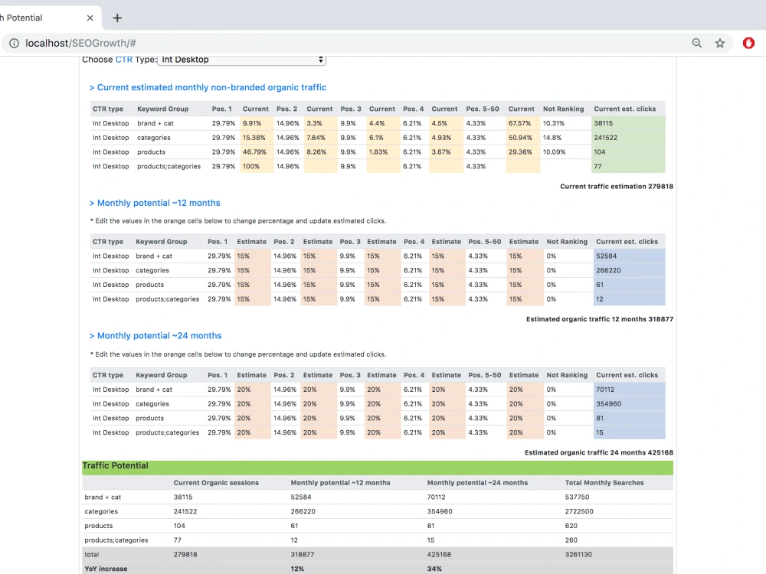
Task: View site information icon beside localhost
Action: coord(14,43)
